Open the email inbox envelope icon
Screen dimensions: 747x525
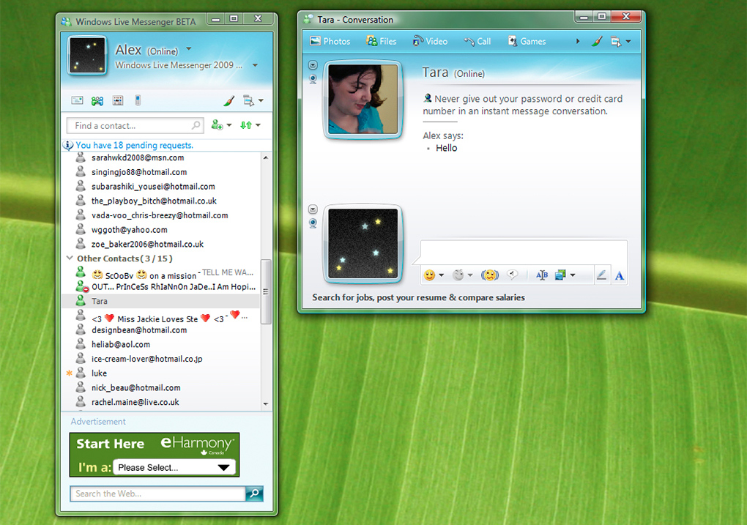77,100
